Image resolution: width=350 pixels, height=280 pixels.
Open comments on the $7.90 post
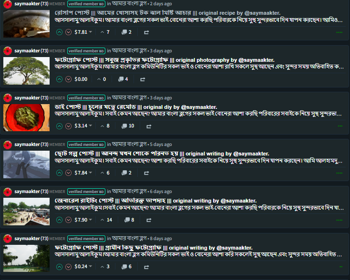(x=129, y=220)
